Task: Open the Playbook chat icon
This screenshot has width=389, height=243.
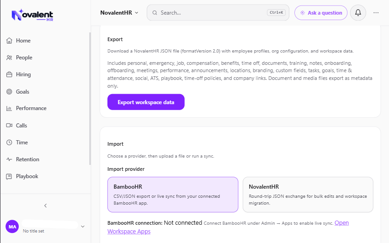Action: 9,176
